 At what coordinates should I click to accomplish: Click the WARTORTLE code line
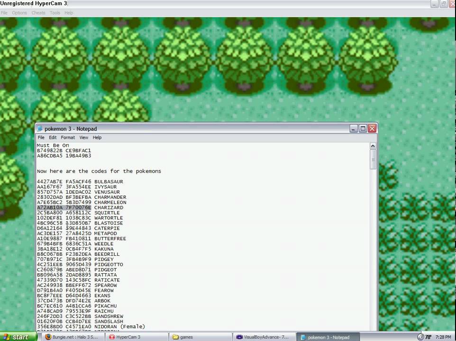click(x=80, y=218)
